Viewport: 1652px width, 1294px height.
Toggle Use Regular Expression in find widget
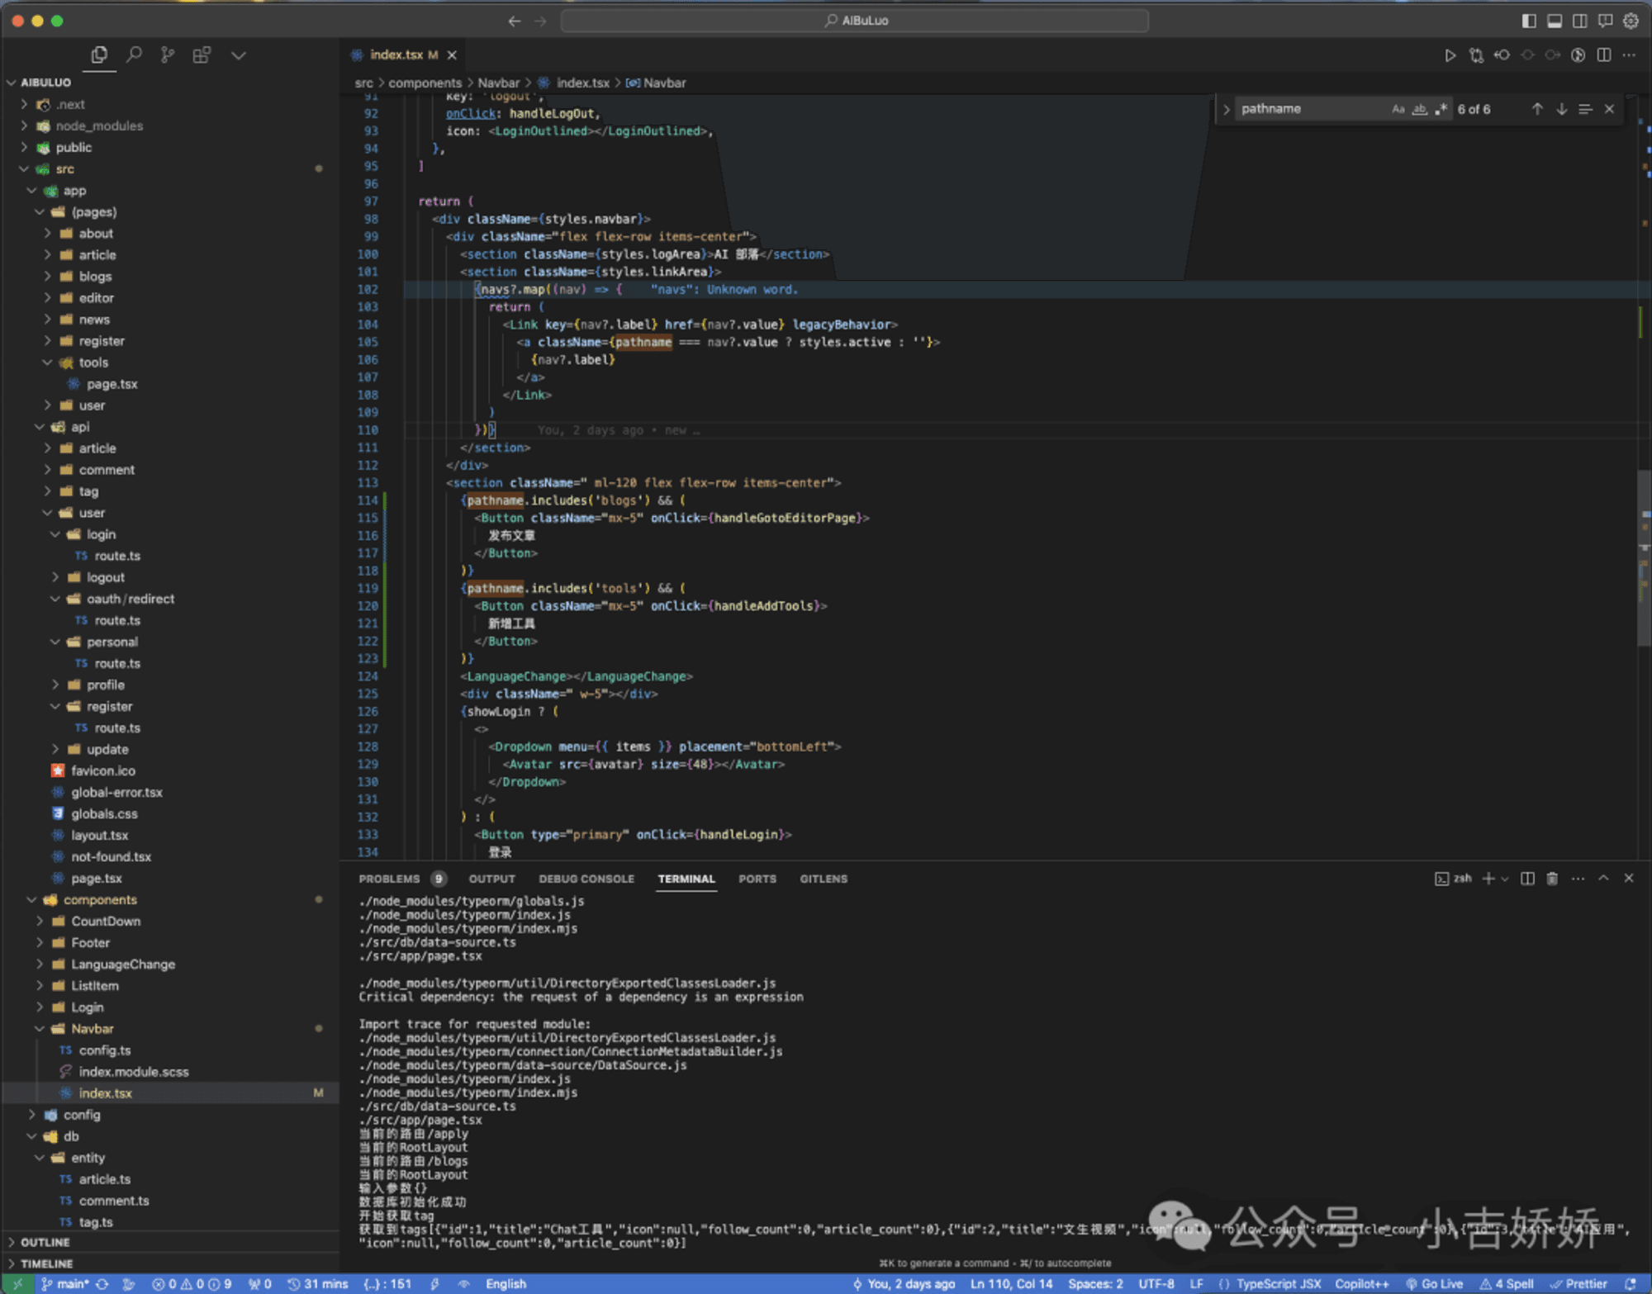(x=1441, y=109)
